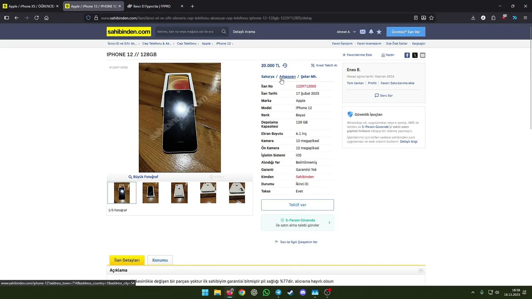This screenshot has height=299, width=532.
Task: Click Favori Satıcılarıma ekle link
Action: click(397, 83)
